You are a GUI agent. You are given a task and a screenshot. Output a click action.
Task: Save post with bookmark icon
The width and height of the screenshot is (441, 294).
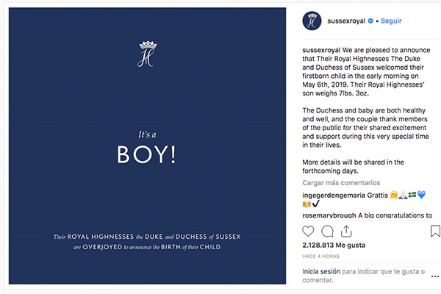[435, 231]
